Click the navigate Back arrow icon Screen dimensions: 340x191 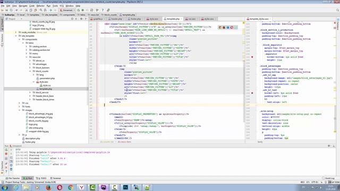coord(51,10)
